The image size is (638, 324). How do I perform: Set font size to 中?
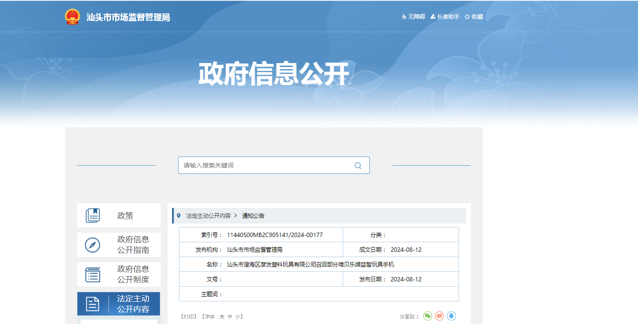click(x=230, y=317)
